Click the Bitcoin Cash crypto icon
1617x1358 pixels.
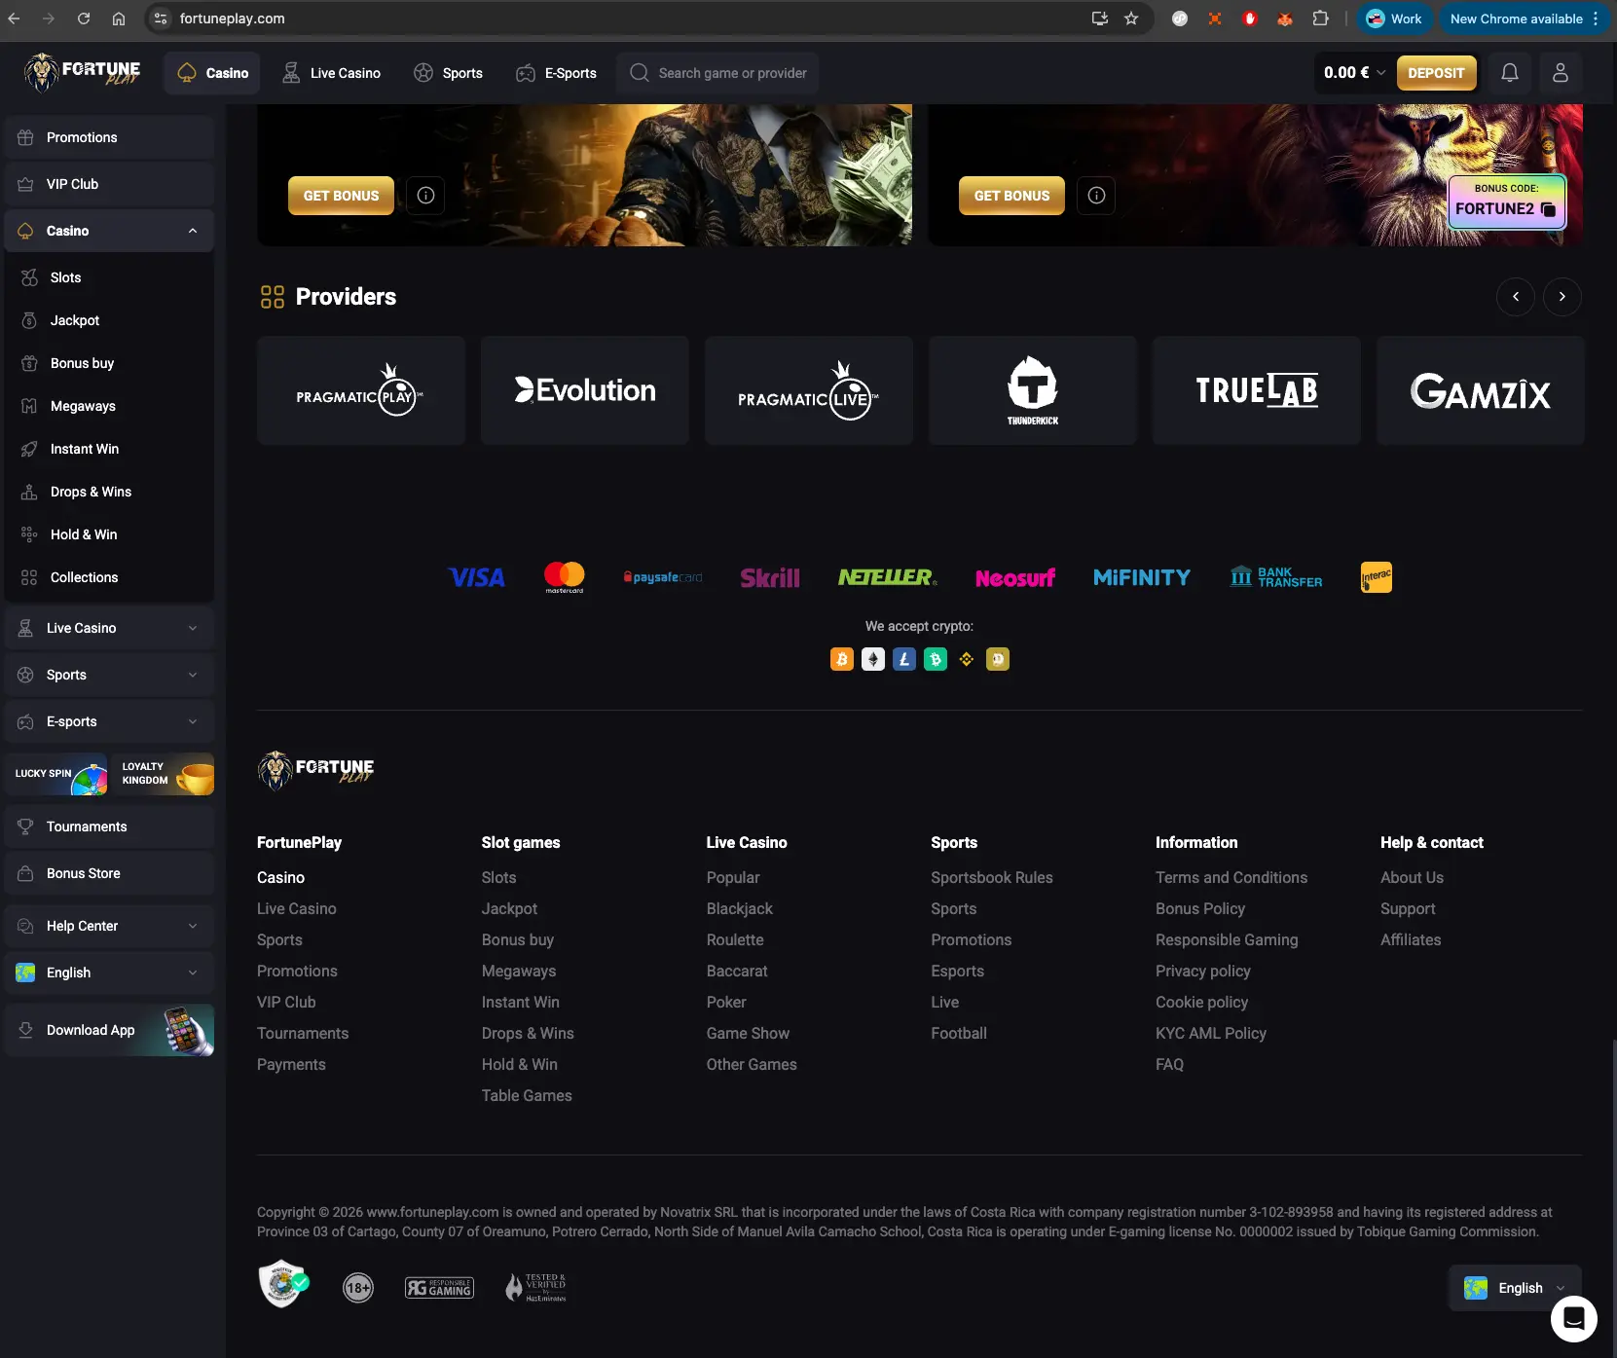pyautogui.click(x=936, y=659)
